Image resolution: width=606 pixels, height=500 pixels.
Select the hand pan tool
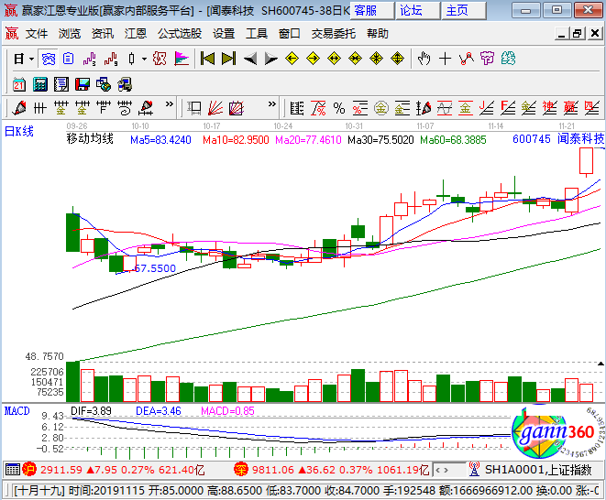[x=424, y=59]
